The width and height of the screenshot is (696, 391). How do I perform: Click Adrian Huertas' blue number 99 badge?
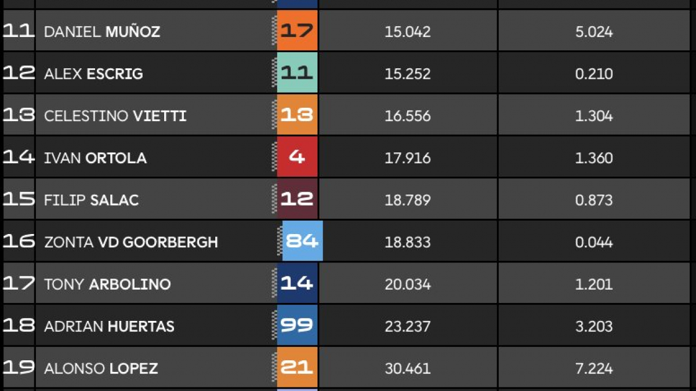[x=297, y=326]
